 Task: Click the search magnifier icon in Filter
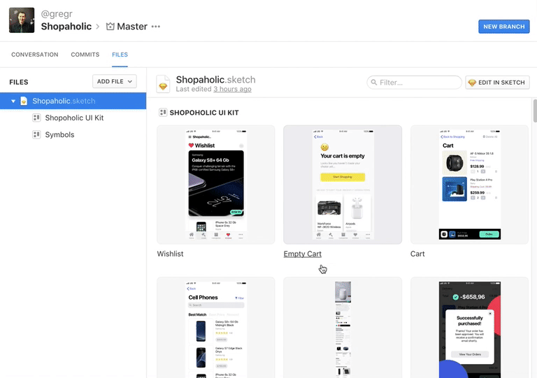point(374,83)
